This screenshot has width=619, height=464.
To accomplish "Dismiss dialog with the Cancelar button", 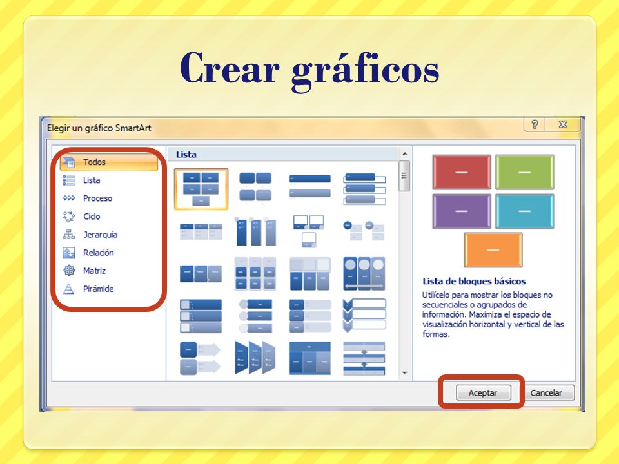I will 546,392.
